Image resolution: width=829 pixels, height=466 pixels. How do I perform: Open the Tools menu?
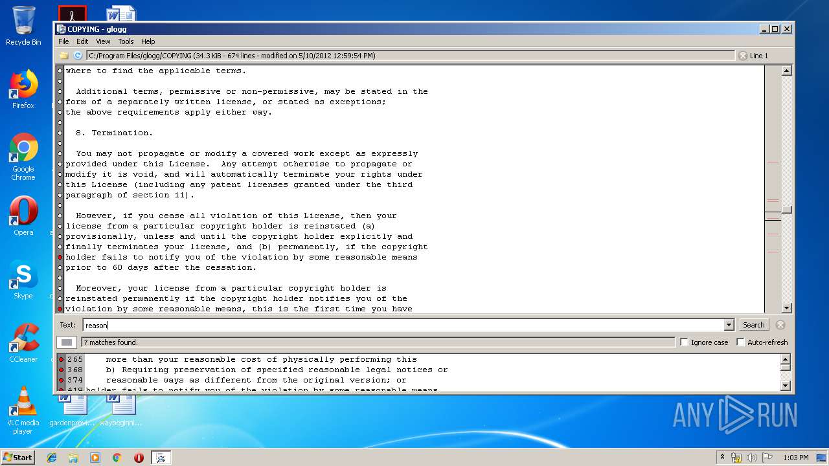tap(126, 41)
